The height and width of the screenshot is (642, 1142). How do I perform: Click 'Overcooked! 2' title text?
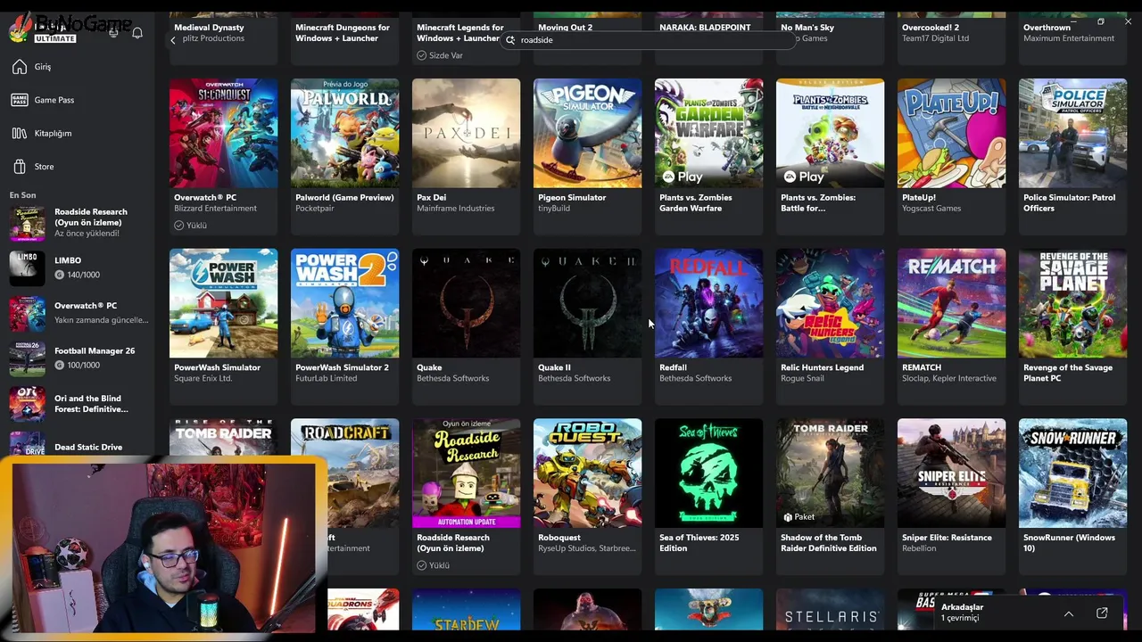(x=931, y=28)
